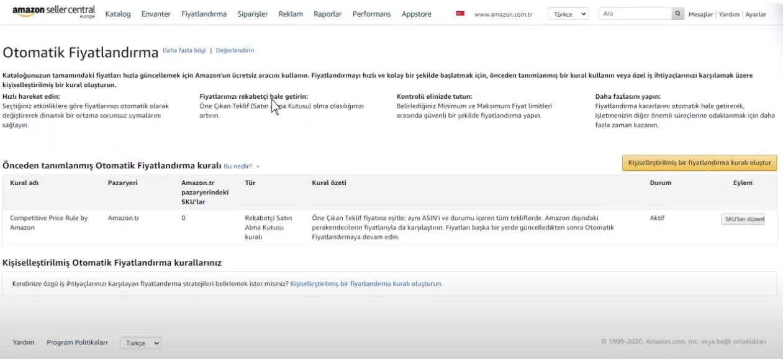Click the Ara search input field

click(x=635, y=14)
